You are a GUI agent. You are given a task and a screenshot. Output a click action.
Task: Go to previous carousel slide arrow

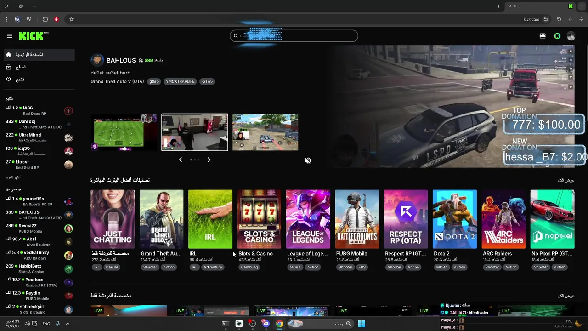[x=180, y=160]
